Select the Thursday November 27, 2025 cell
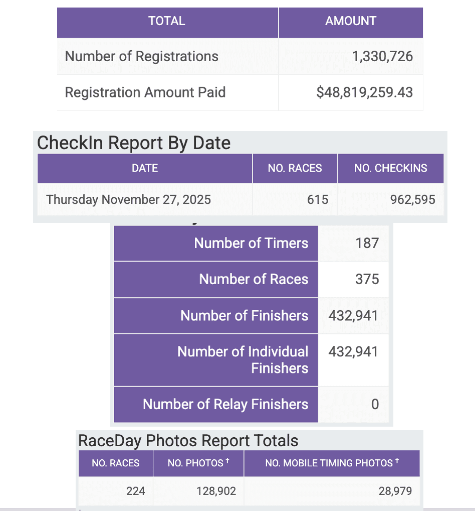Screen dimensions: 475x511 pyautogui.click(x=129, y=199)
